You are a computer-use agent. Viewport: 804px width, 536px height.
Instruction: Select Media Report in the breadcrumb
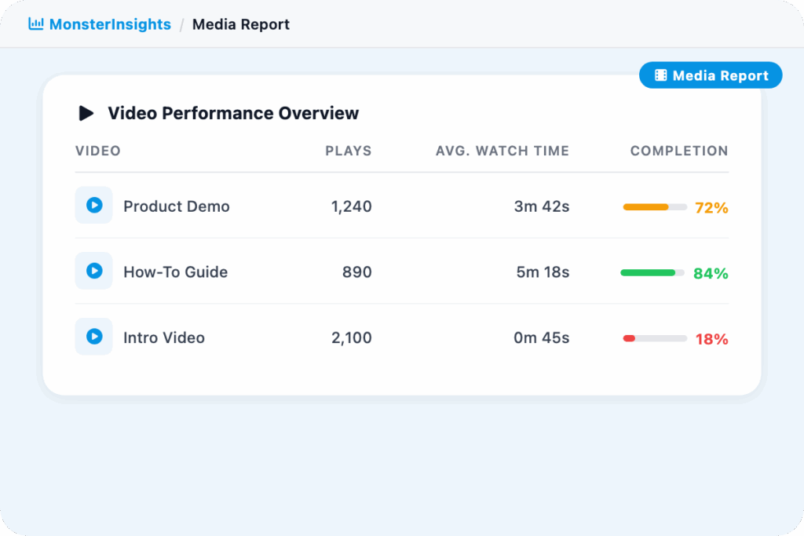[x=241, y=24]
